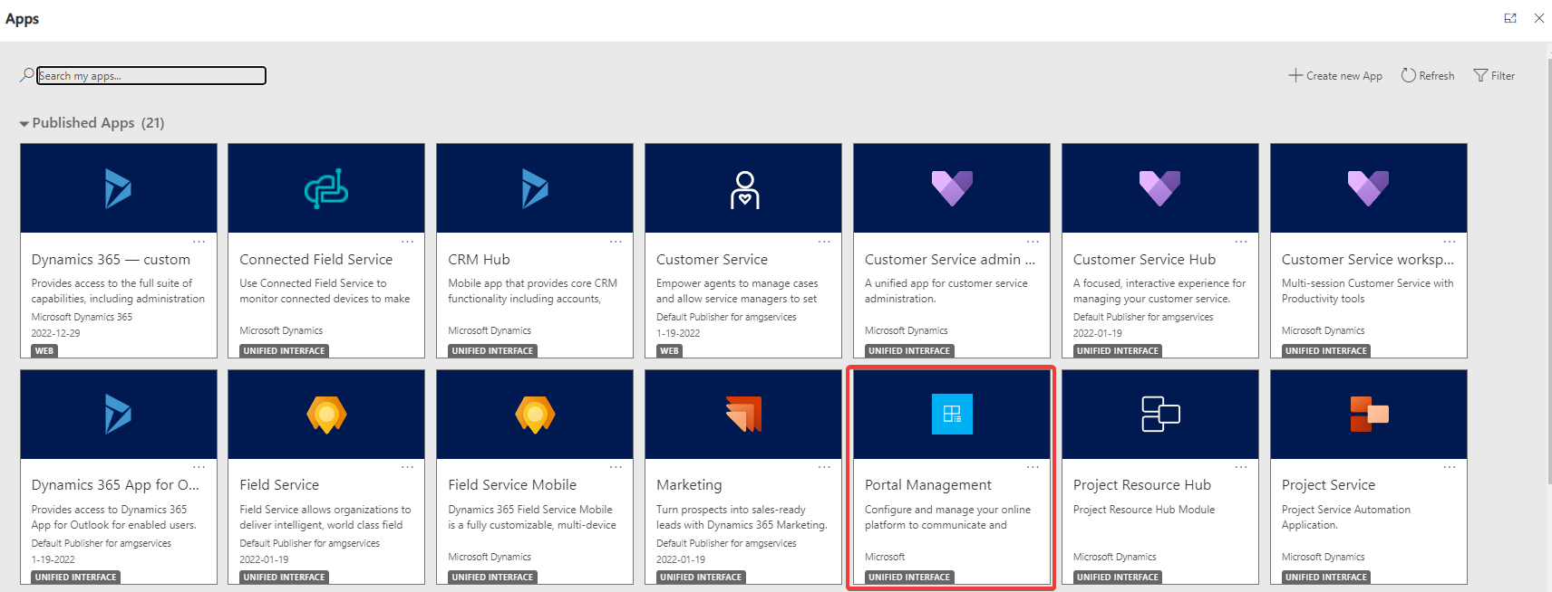Open more options for Portal Management
The width and height of the screenshot is (1552, 592).
(1033, 467)
